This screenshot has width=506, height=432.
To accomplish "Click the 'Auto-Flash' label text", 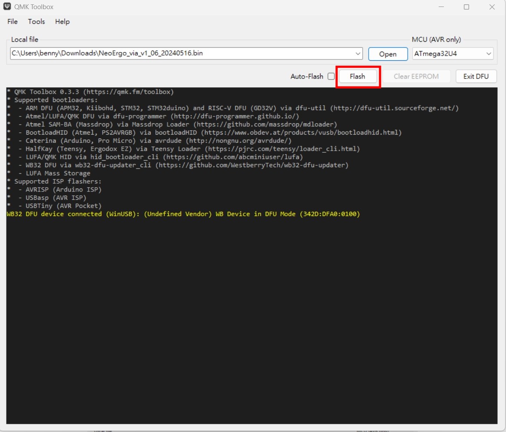I will pyautogui.click(x=307, y=76).
